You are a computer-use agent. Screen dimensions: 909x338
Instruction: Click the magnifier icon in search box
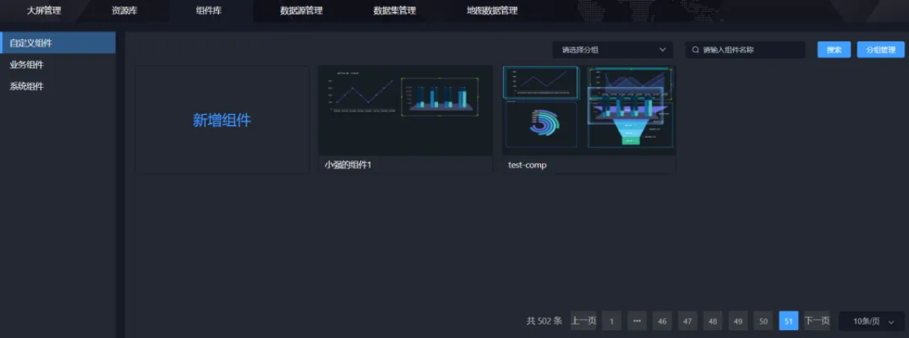696,50
